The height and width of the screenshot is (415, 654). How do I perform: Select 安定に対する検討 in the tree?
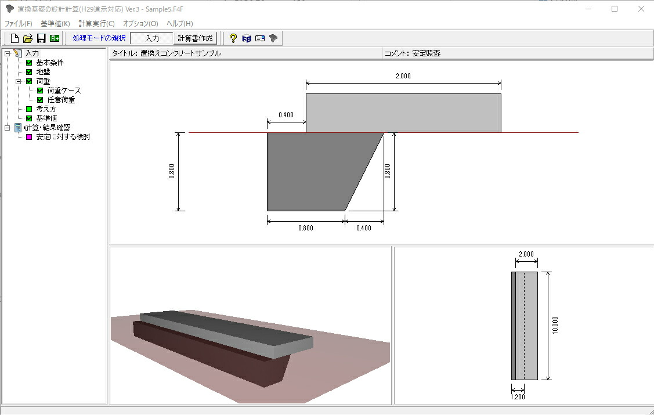63,137
